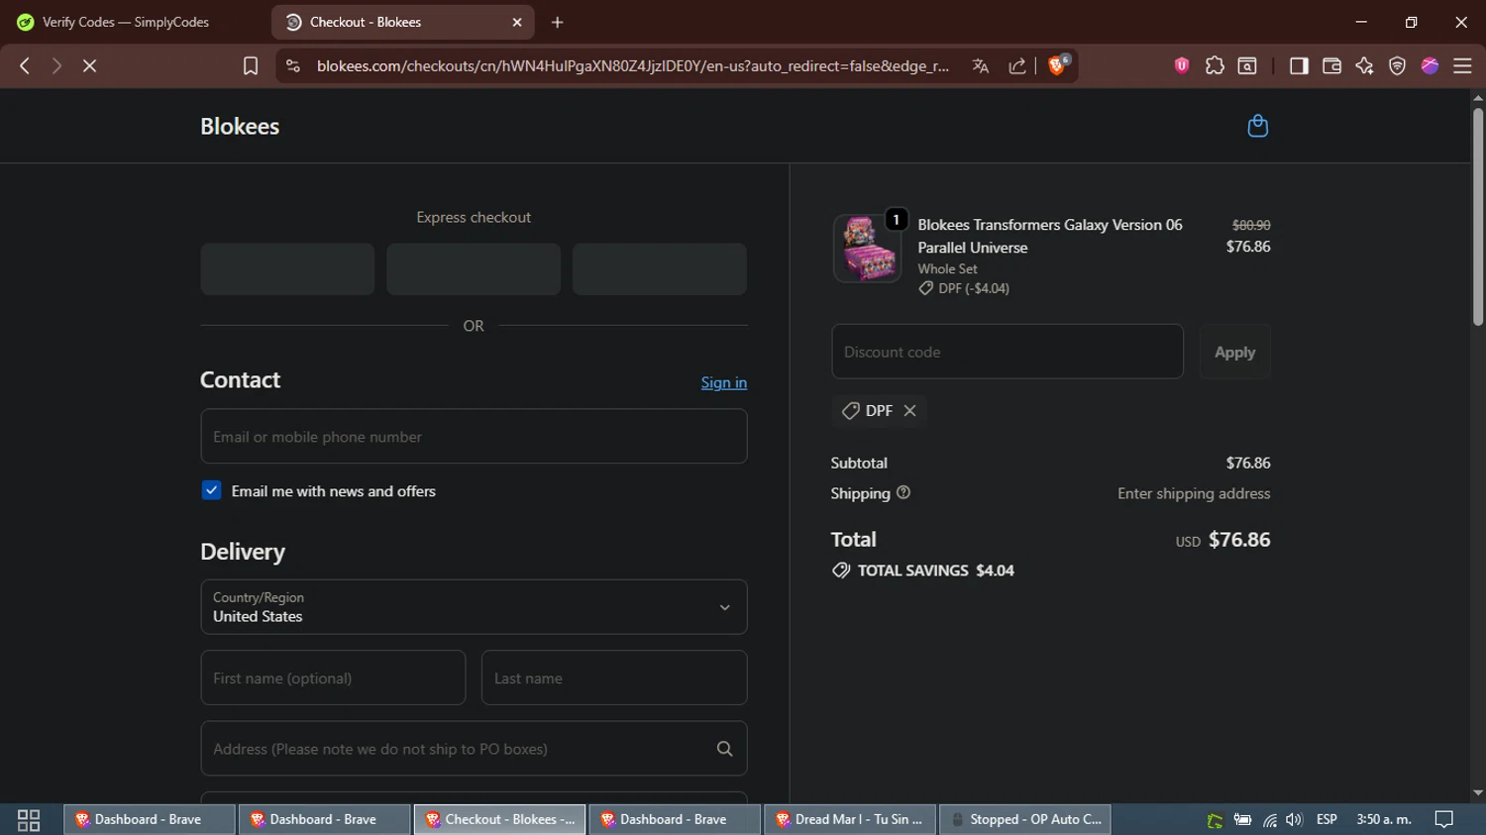Focus the Email or mobile phone field

(474, 436)
